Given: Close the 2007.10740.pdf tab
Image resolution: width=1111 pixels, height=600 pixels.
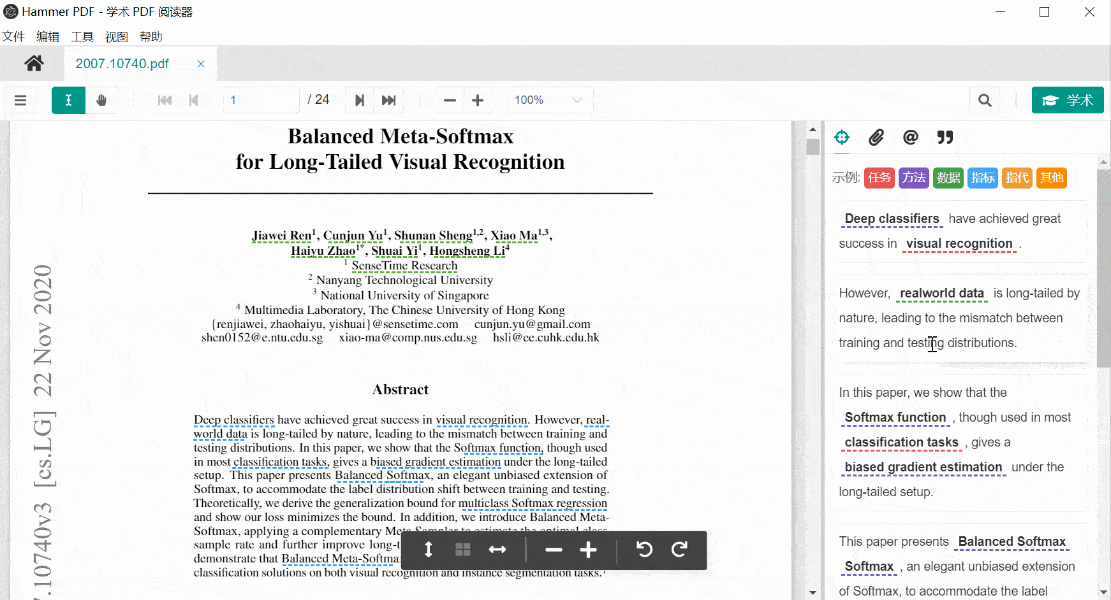Looking at the screenshot, I should [x=201, y=64].
